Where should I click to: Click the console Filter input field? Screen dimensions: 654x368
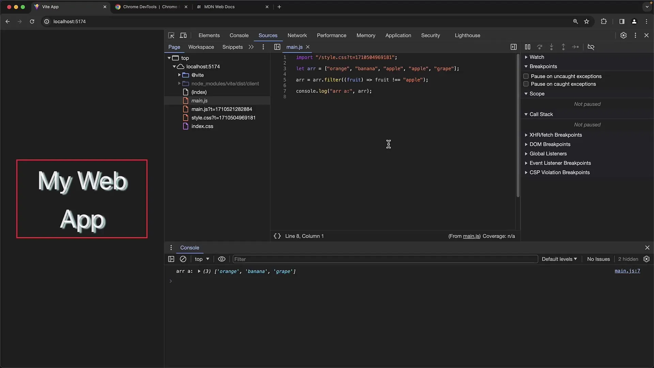tap(385, 259)
